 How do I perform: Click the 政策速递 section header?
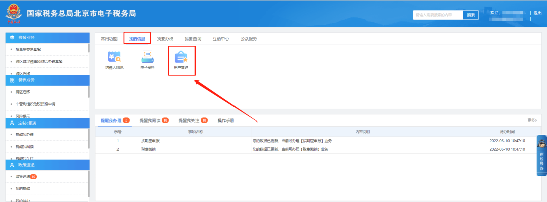[48, 165]
